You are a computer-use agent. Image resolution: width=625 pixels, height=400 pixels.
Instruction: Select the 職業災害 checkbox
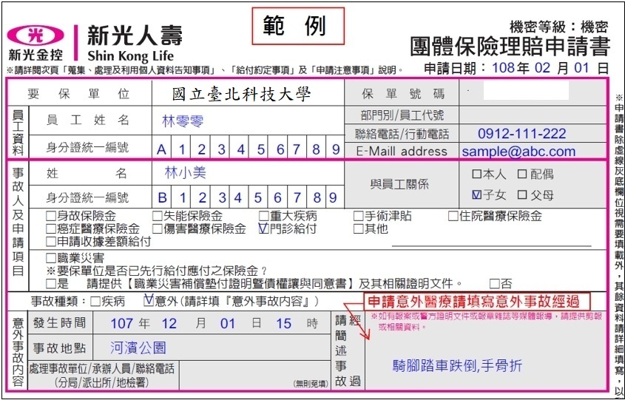pos(50,258)
